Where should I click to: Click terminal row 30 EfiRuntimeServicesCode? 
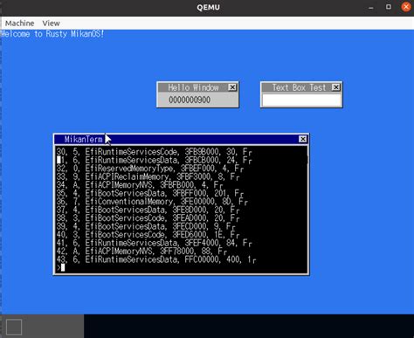pyautogui.click(x=155, y=152)
